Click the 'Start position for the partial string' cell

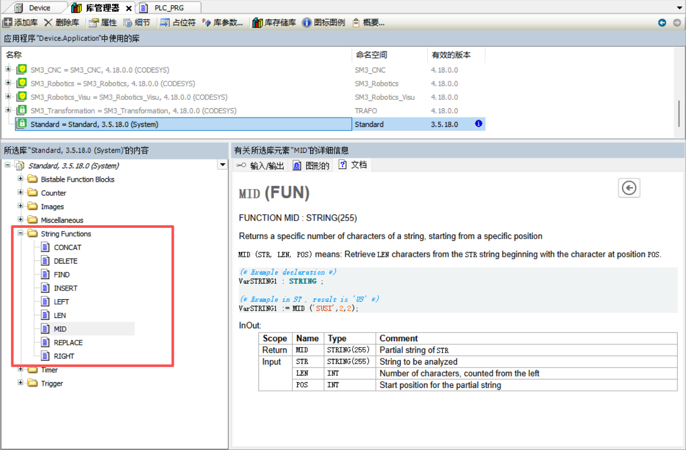[527, 385]
